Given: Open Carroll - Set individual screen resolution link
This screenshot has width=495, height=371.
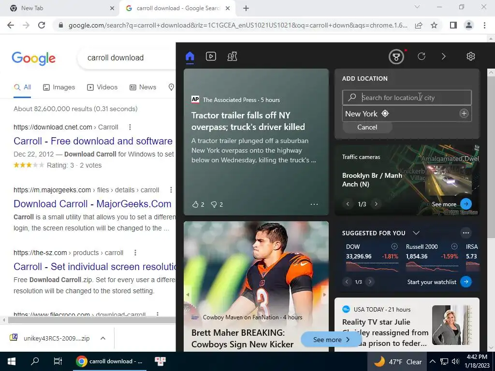Looking at the screenshot, I should click(x=95, y=267).
